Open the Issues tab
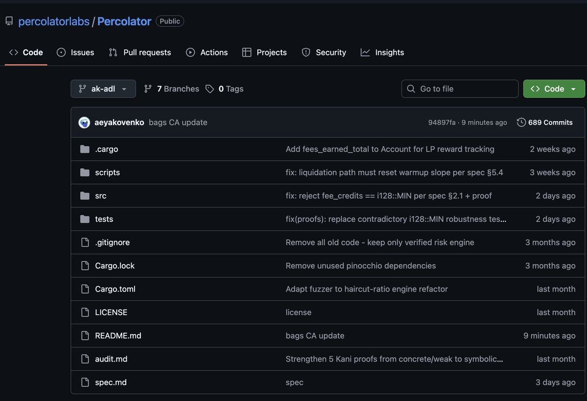587x401 pixels. tap(75, 52)
